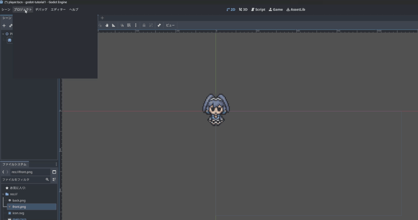
Task: Open the Script workspace
Action: coord(258,9)
